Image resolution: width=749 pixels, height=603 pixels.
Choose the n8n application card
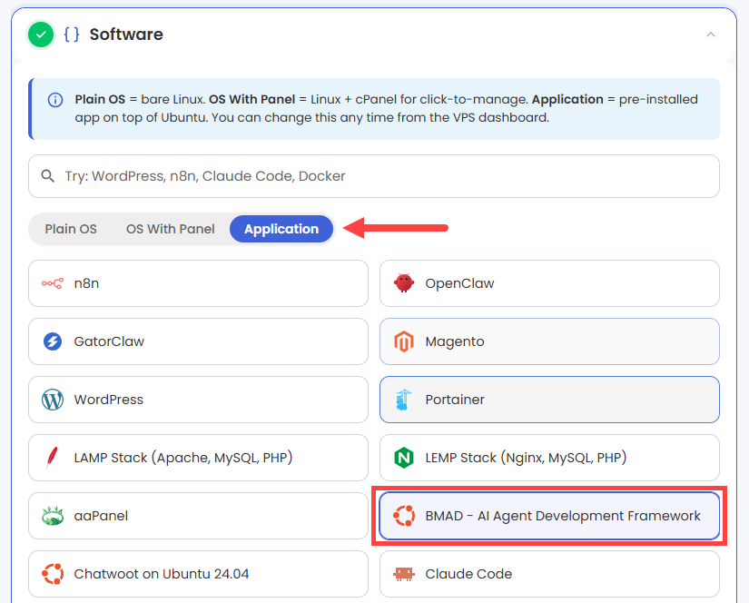[198, 283]
